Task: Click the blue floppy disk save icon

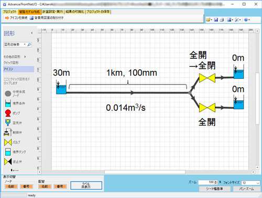Action: [216, 20]
